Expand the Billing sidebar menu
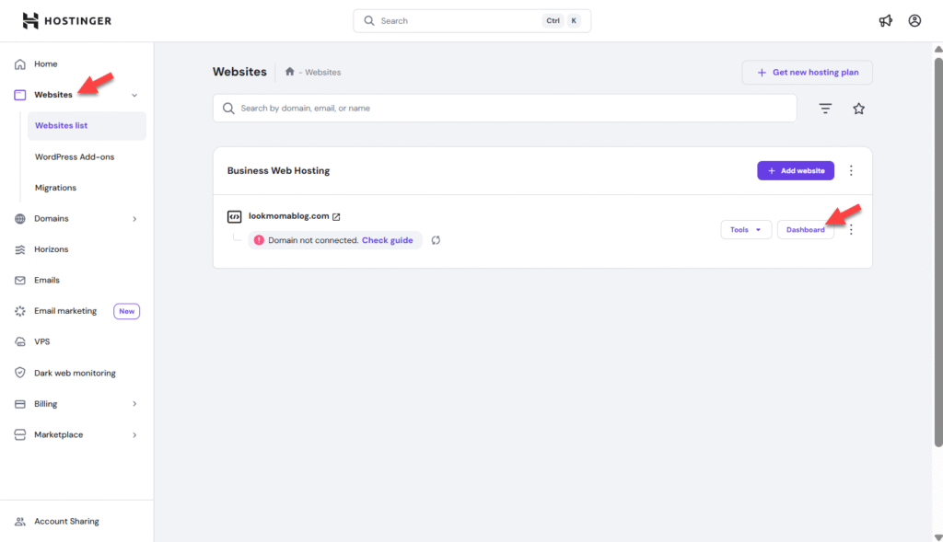 click(134, 404)
